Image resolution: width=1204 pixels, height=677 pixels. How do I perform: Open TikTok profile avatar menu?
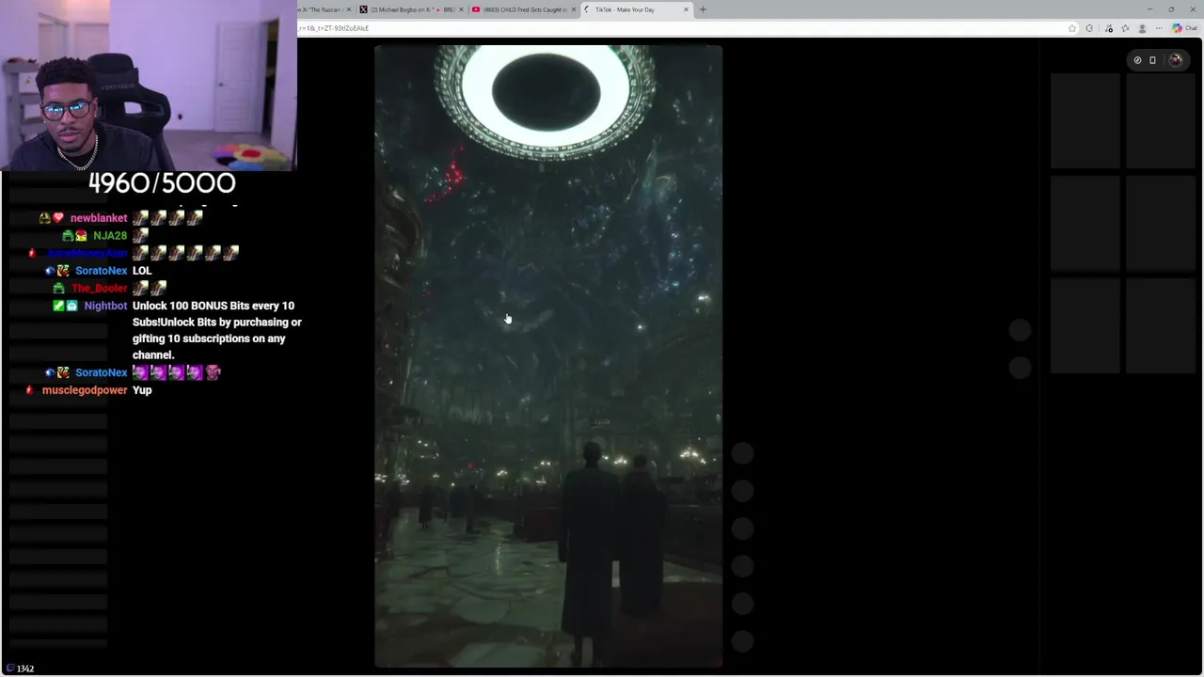[1175, 60]
